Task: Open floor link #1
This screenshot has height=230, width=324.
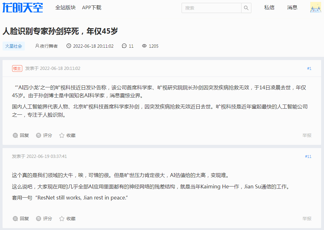Action: [x=309, y=68]
